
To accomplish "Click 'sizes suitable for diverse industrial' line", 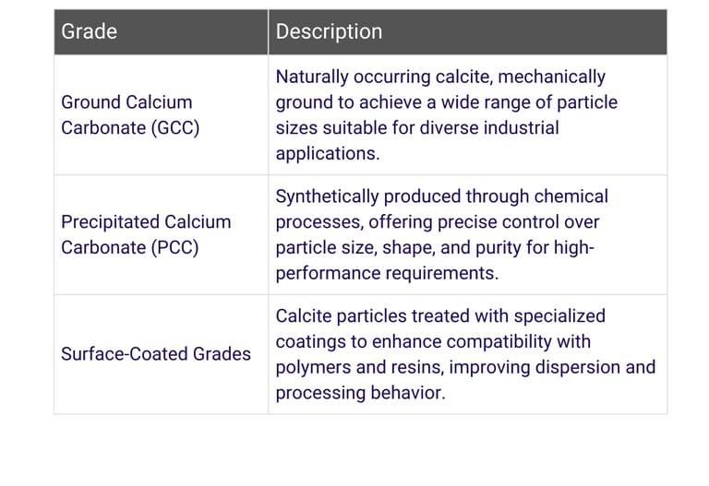I will pyautogui.click(x=417, y=128).
